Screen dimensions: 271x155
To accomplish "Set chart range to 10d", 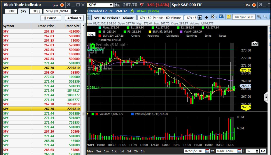I will coord(114,151).
